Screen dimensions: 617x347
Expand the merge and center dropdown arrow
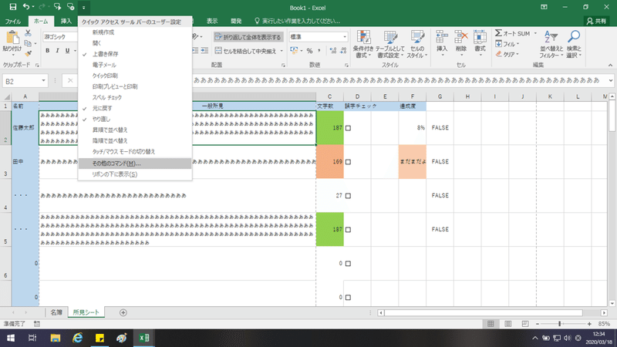(282, 51)
